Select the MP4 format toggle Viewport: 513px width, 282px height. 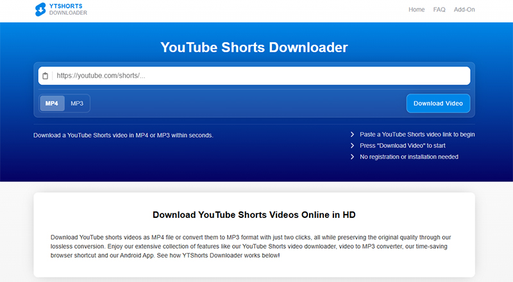(x=52, y=103)
